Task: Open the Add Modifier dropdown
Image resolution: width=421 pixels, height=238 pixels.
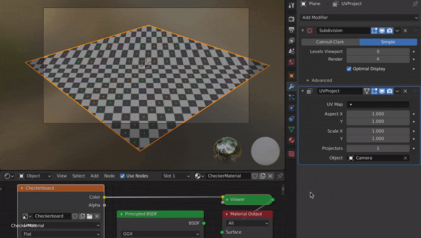Action: 359,17
